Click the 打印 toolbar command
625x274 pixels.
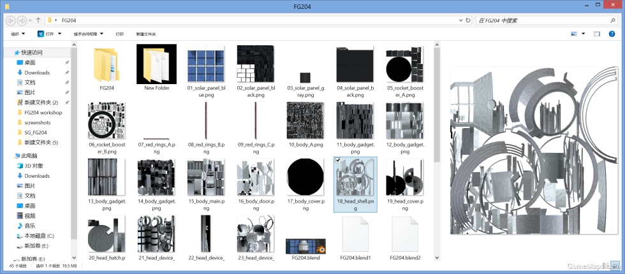coord(120,34)
